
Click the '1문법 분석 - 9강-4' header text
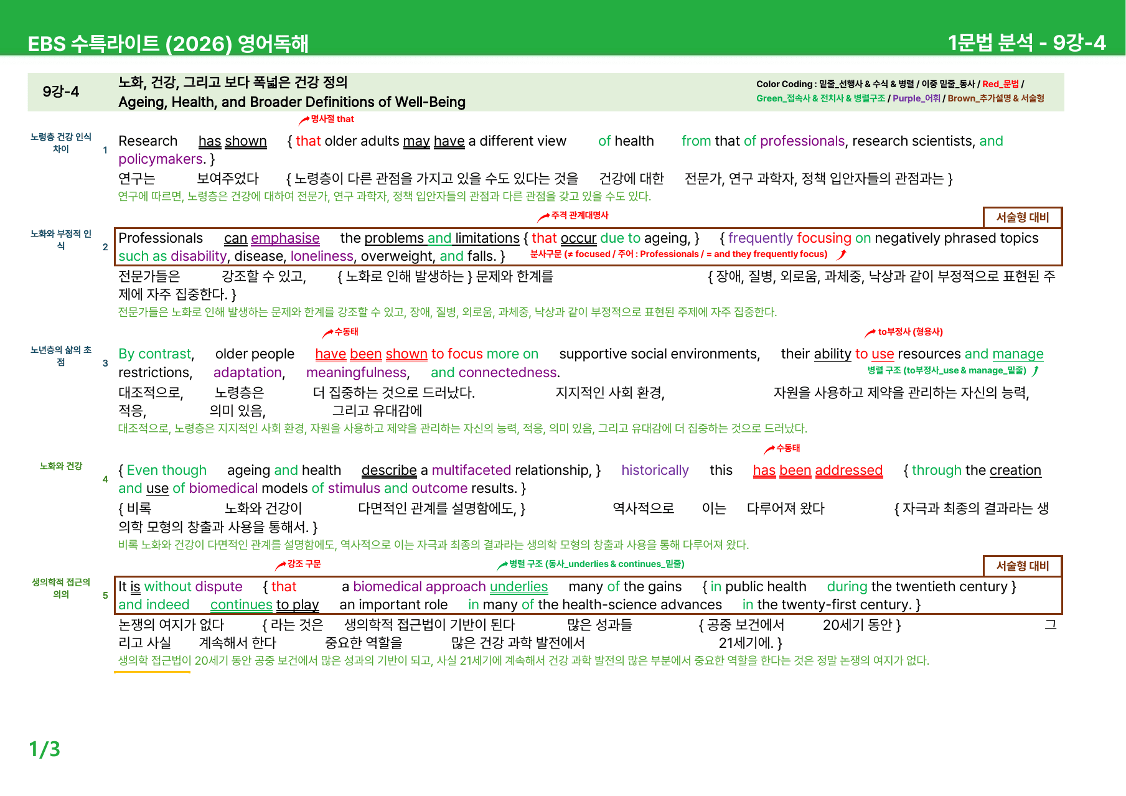[x=1026, y=42]
